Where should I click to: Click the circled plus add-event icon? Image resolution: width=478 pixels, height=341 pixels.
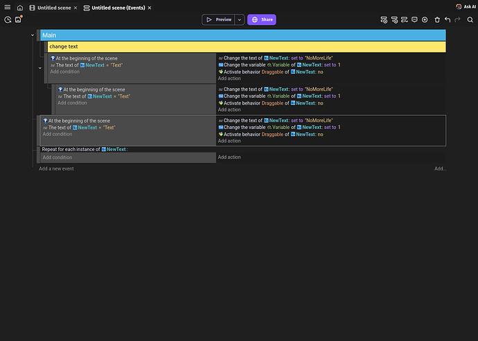pos(425,19)
